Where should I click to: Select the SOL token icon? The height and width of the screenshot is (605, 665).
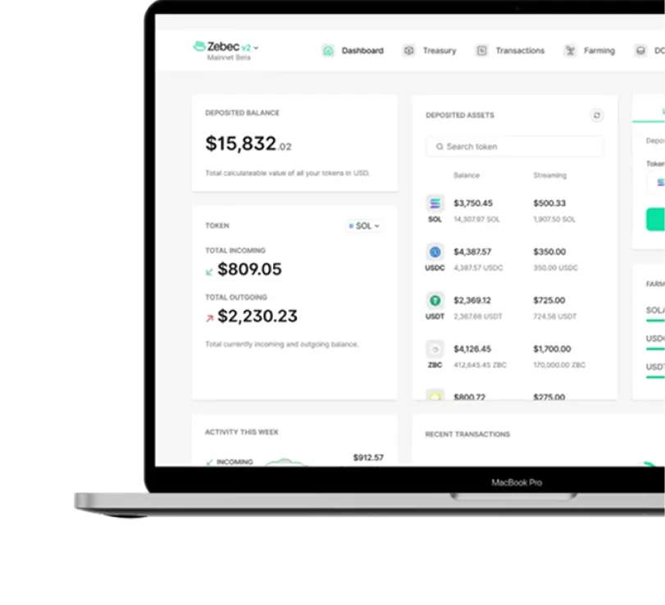[435, 204]
